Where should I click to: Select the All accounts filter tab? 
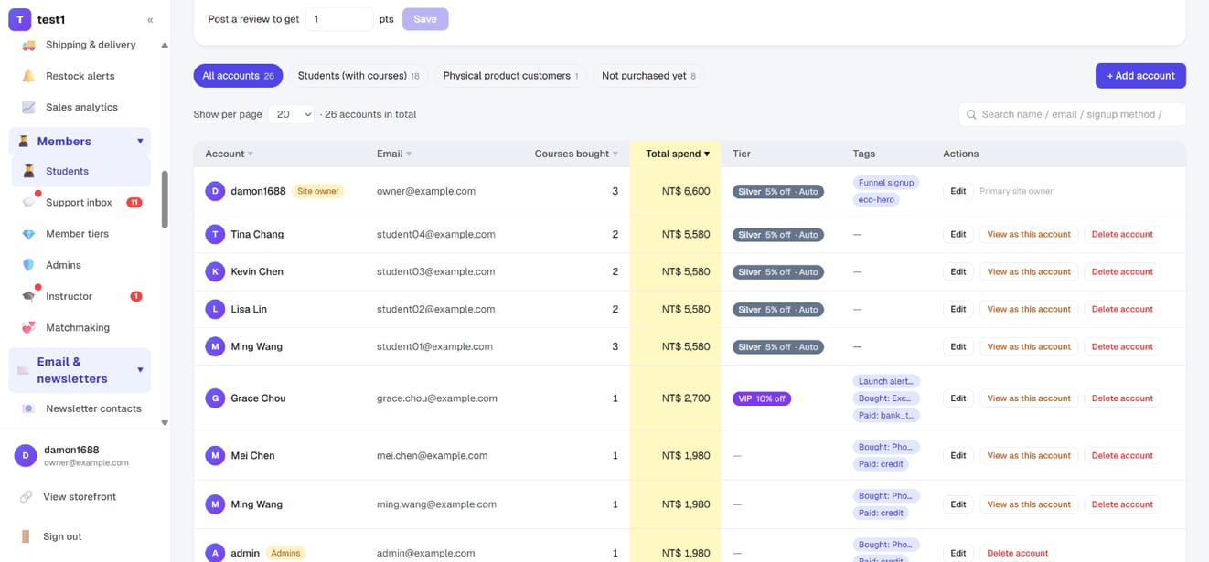pyautogui.click(x=238, y=76)
